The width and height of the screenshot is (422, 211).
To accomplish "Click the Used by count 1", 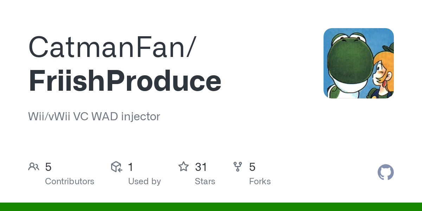I will (130, 167).
